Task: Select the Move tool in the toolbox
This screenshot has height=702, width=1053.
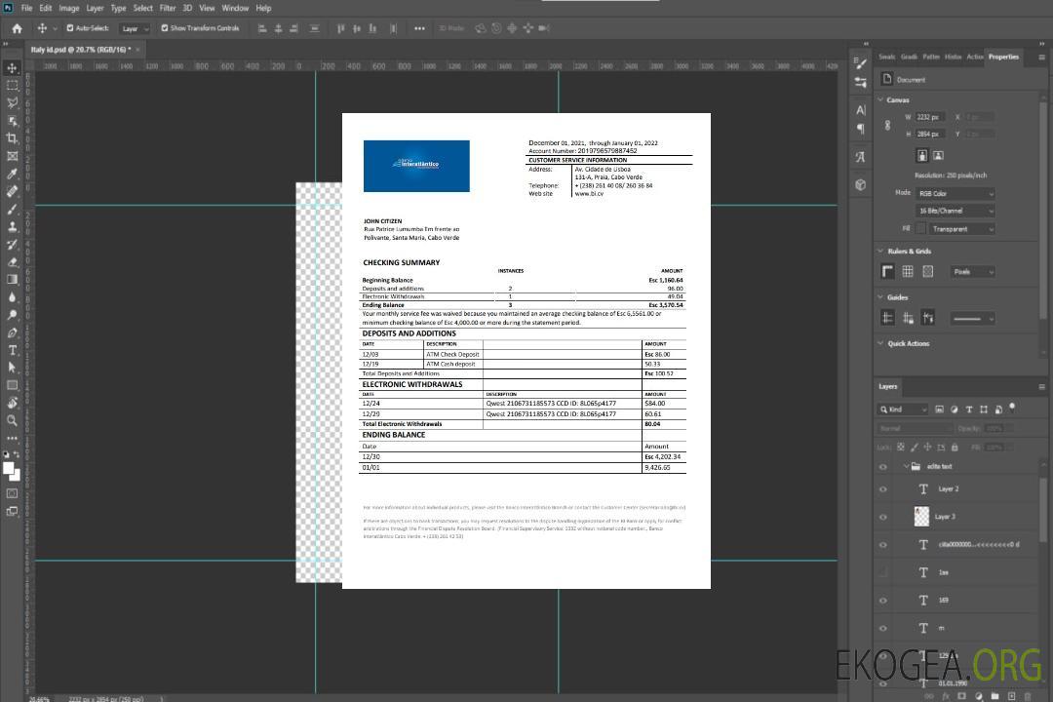Action: pos(13,67)
